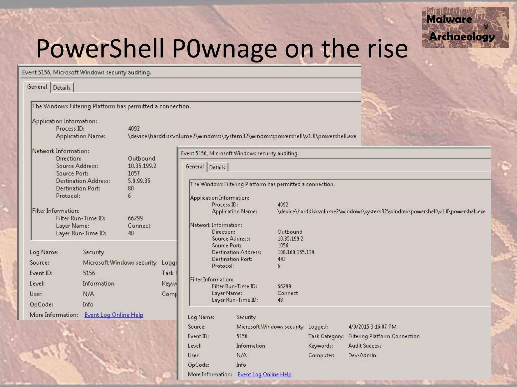This screenshot has height=387, width=517.
Task: Select General tab in front event window
Action: [x=195, y=167]
